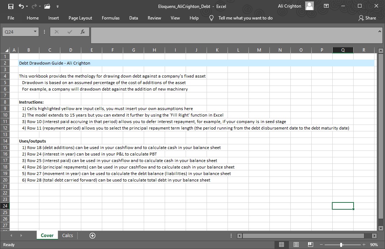
Task: Click the zoom out minus button
Action: click(321, 245)
